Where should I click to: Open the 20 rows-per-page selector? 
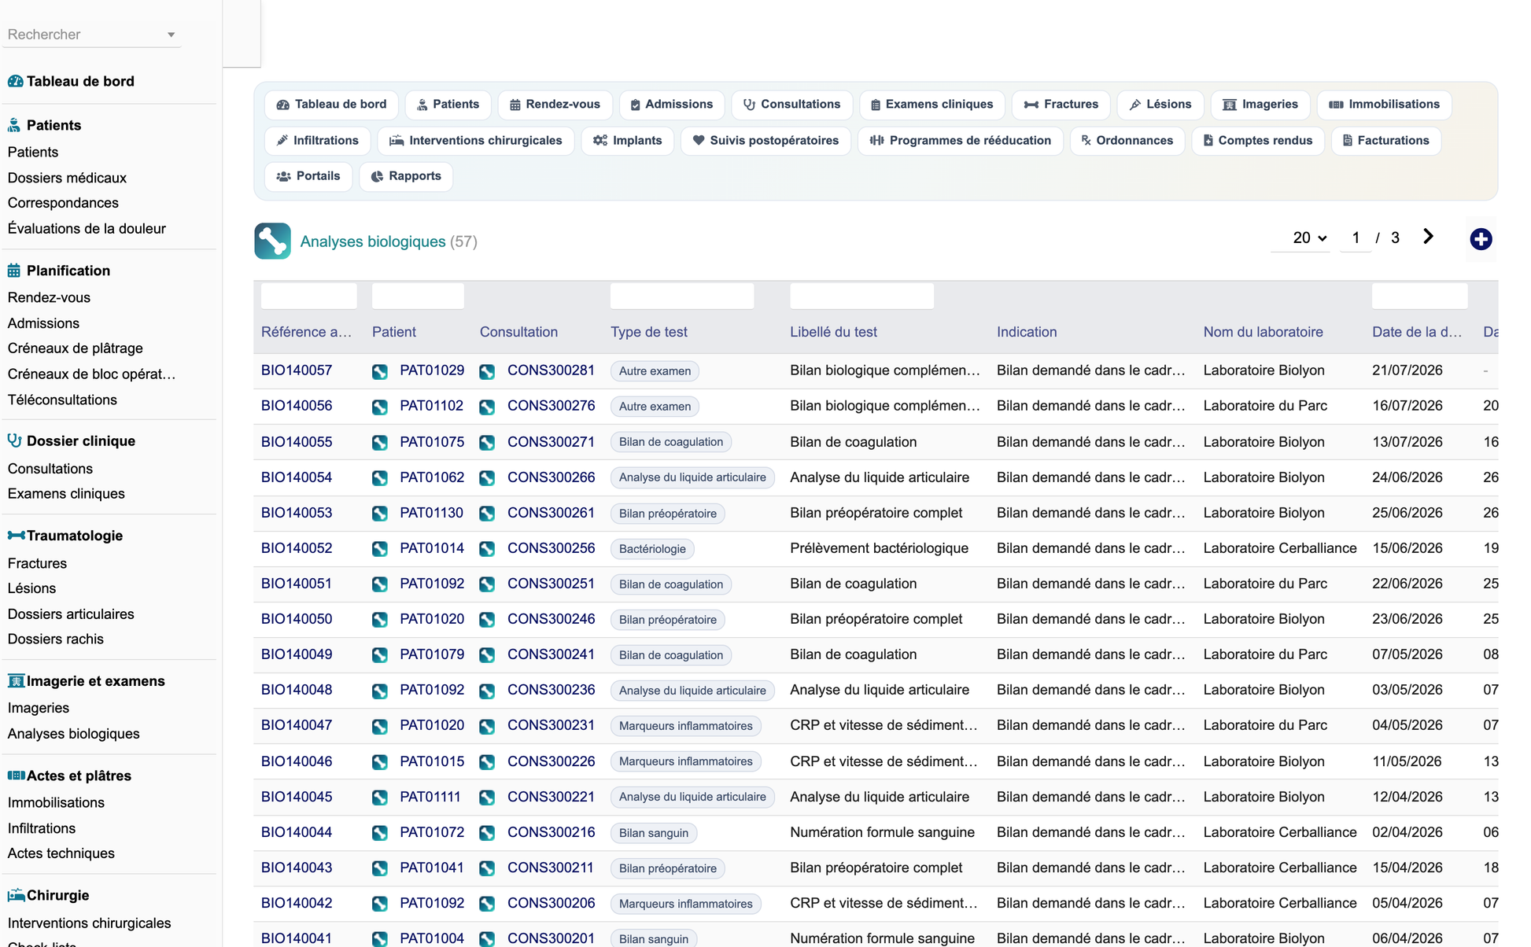pyautogui.click(x=1309, y=238)
